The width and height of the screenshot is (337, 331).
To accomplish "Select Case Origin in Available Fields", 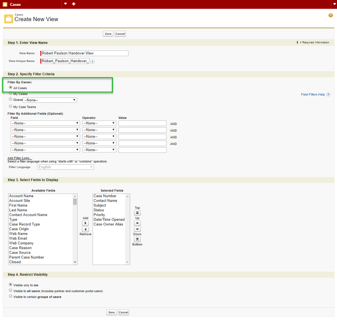I will tap(19, 229).
